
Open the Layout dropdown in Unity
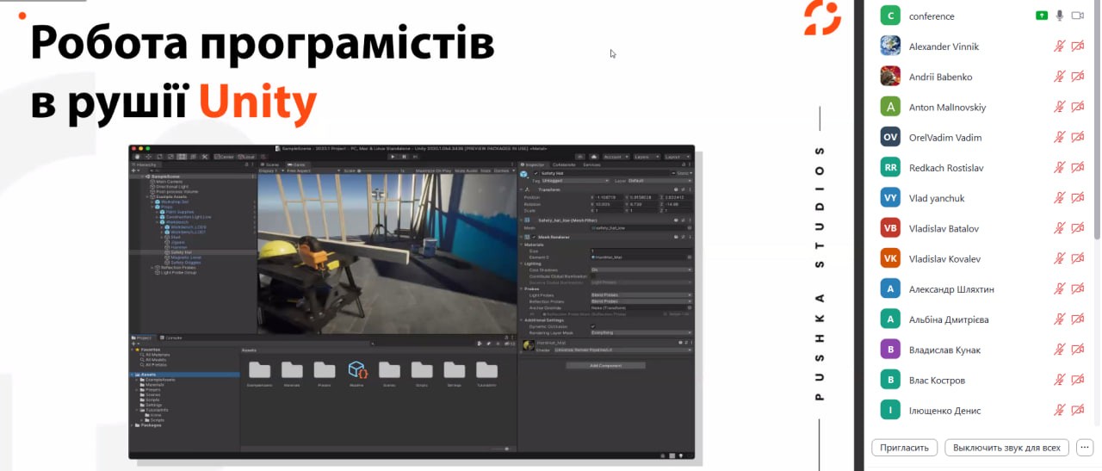tap(678, 157)
